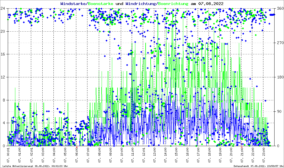The height and width of the screenshot is (168, 284).
Task: Click the "07. 10:00" time axis label
Action: 121,155
